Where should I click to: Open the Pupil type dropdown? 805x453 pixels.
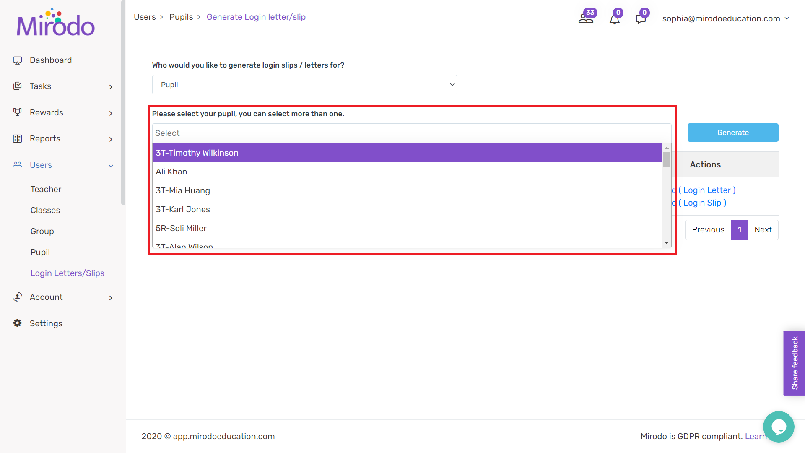tap(304, 85)
